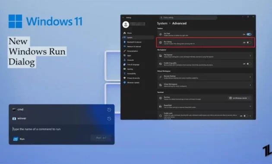The width and height of the screenshot is (272, 164).
Task: Click the history icon beside winver
Action: [x=109, y=119]
